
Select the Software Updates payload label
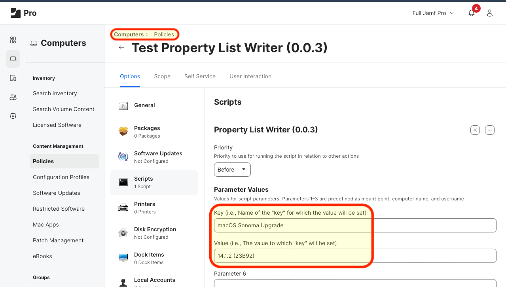pos(158,153)
